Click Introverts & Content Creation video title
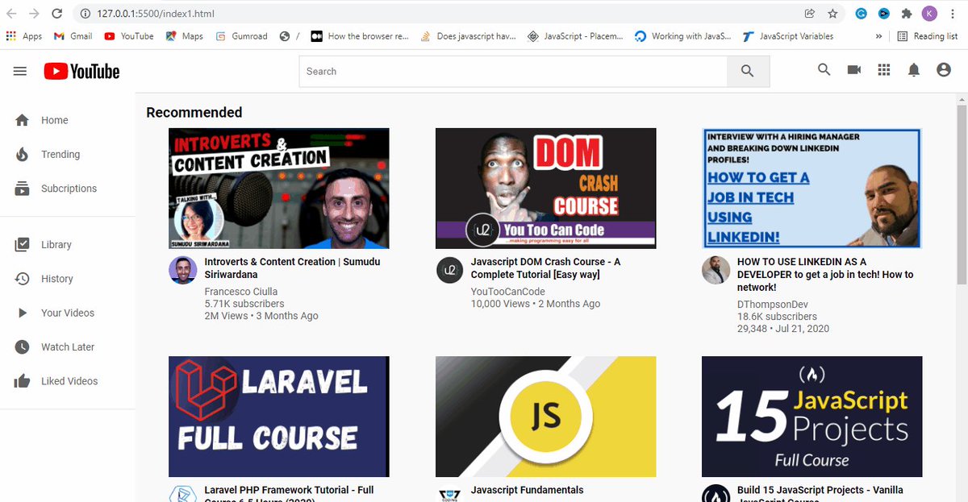Screen dimensions: 968x502 point(292,268)
